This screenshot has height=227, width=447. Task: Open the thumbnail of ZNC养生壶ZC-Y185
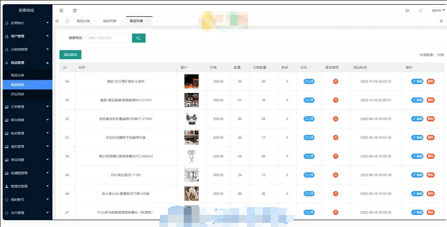point(192,175)
